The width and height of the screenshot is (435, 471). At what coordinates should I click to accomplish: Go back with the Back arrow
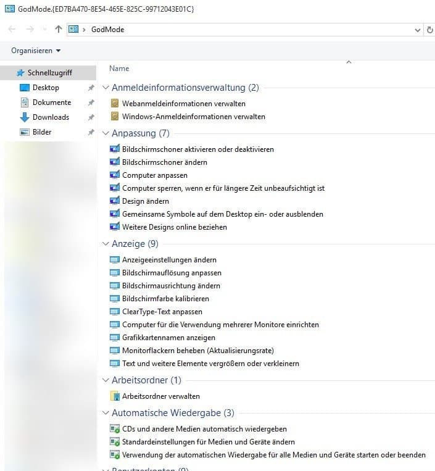pyautogui.click(x=12, y=29)
